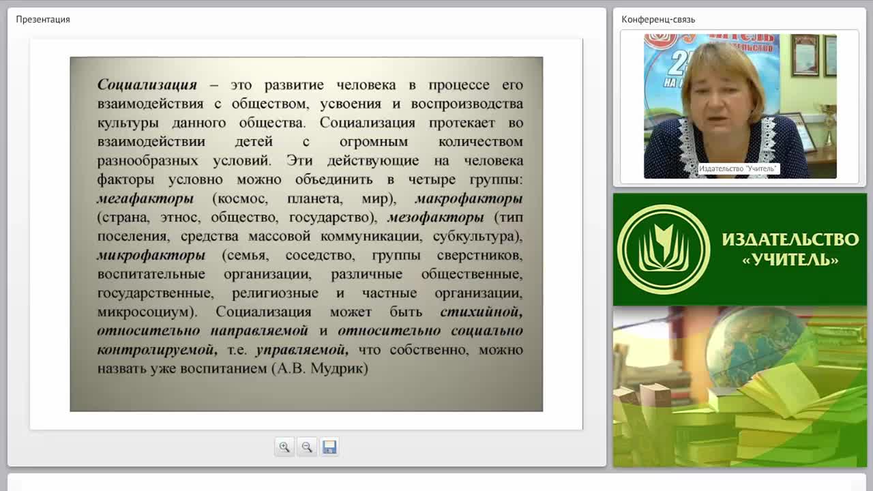This screenshot has width=873, height=491.
Task: Click the circular book logo emblem
Action: [x=664, y=250]
